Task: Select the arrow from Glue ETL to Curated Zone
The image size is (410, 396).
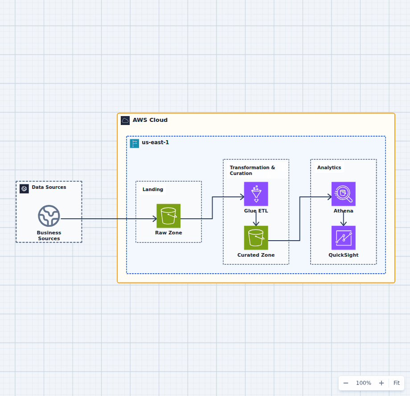Action: [x=256, y=219]
